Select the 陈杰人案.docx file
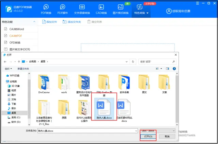Image resolution: width=218 pixels, height=144 pixels. pyautogui.click(x=104, y=109)
